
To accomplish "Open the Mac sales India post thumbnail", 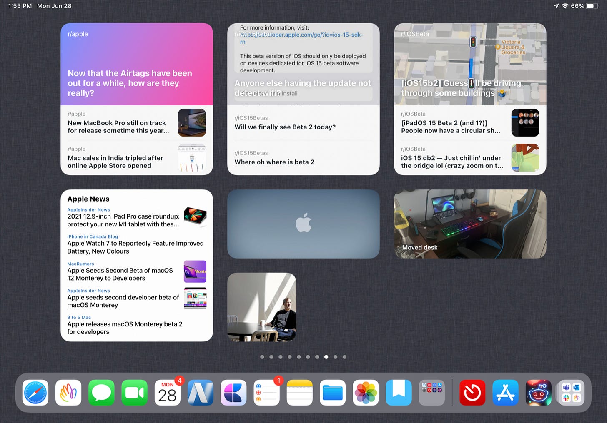I will coord(192,158).
